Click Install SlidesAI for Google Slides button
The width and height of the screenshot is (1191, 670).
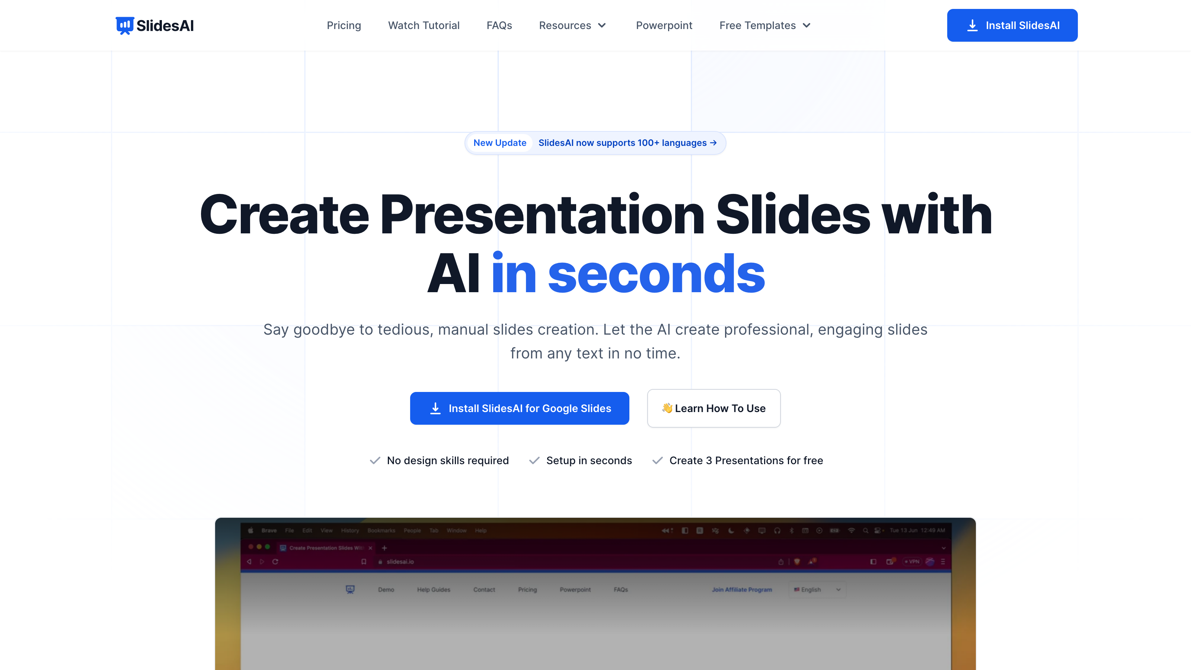coord(520,408)
